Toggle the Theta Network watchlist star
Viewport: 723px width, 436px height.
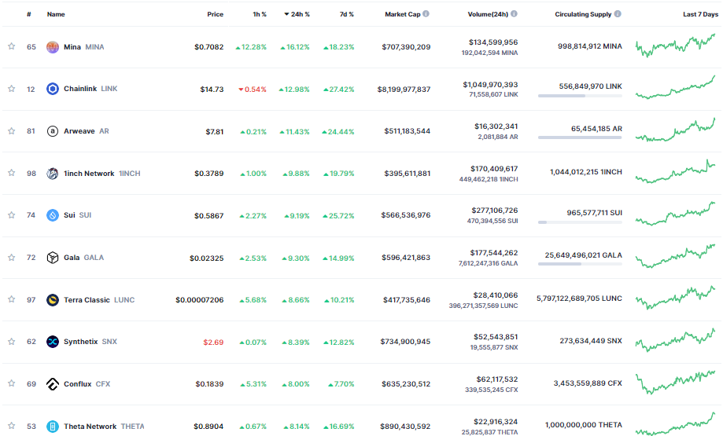(x=12, y=426)
